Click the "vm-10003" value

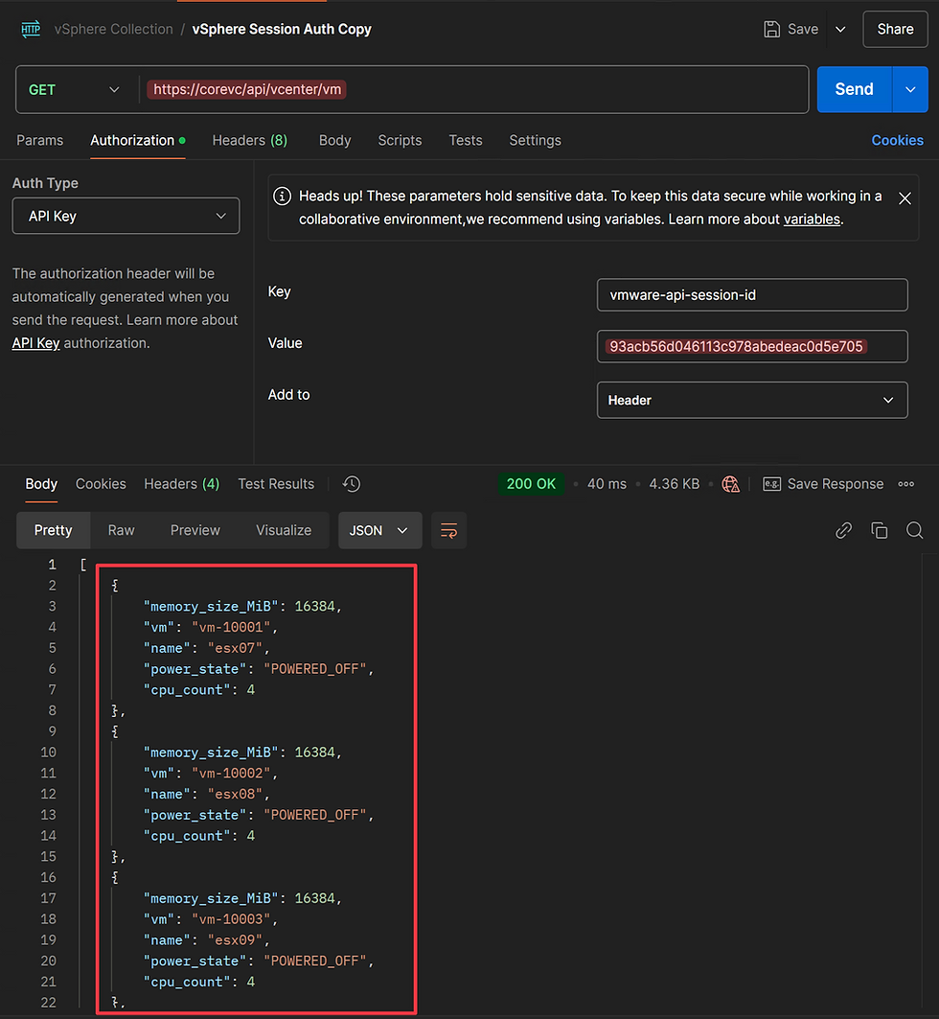tap(231, 919)
